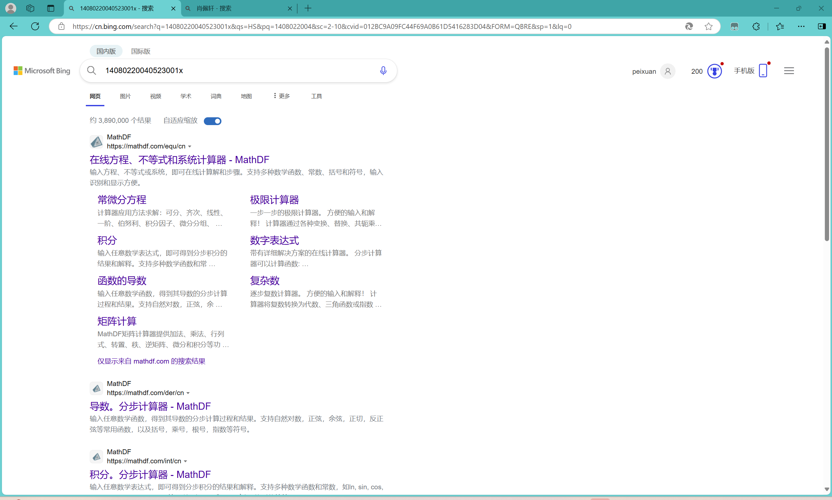The width and height of the screenshot is (832, 500).
Task: Open 导数。分步计算器 - MathDF result
Action: (x=150, y=406)
